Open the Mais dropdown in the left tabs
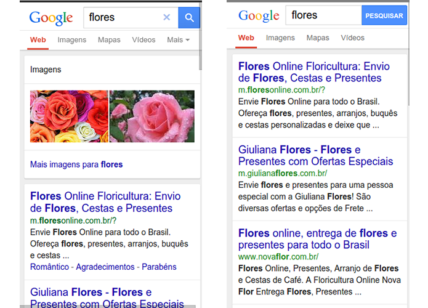 pos(178,40)
